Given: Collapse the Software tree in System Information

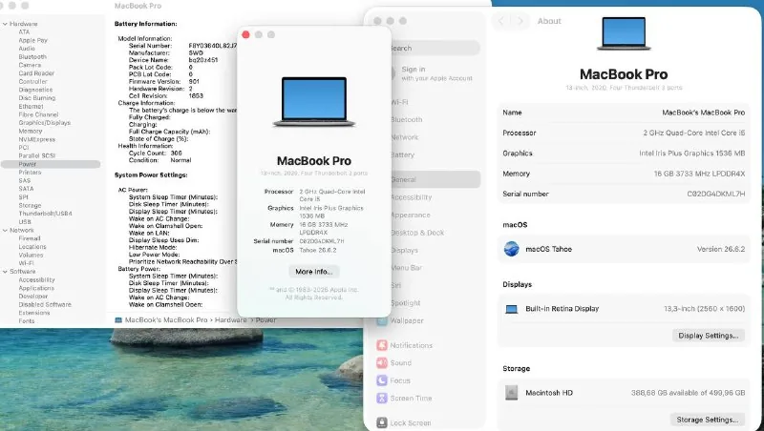Looking at the screenshot, I should point(5,272).
